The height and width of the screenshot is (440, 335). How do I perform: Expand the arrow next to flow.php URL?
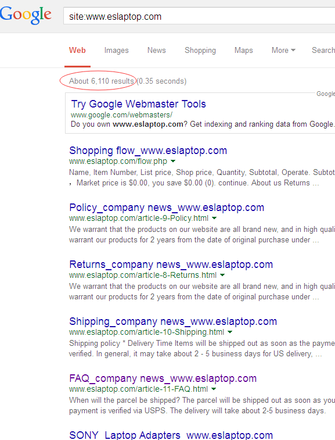(173, 161)
